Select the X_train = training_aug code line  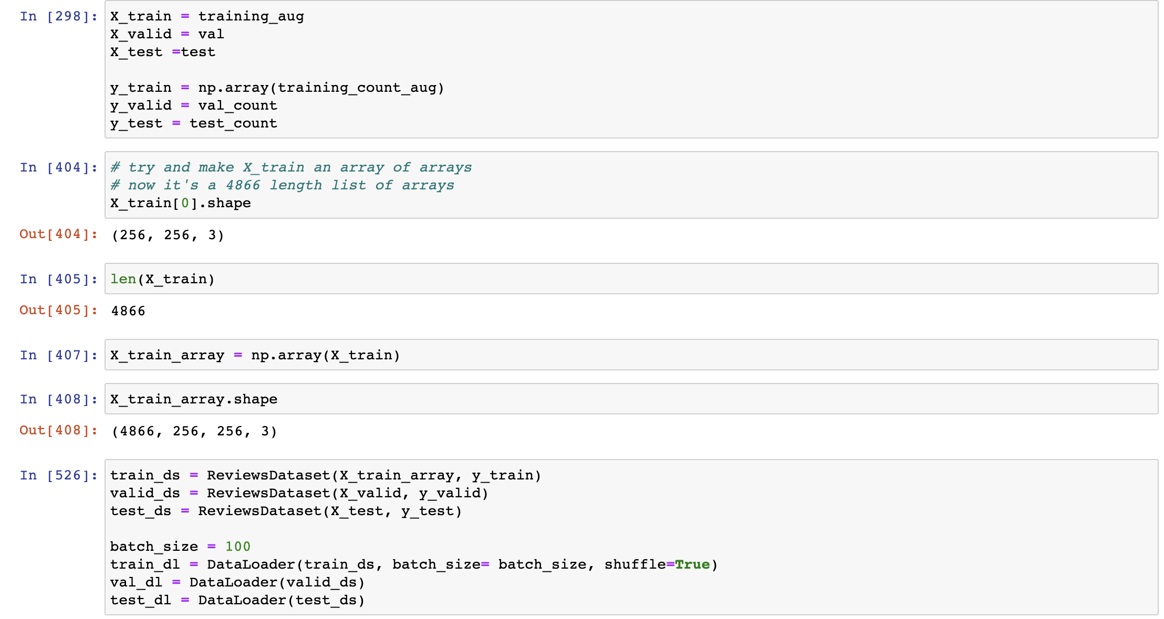pos(207,16)
